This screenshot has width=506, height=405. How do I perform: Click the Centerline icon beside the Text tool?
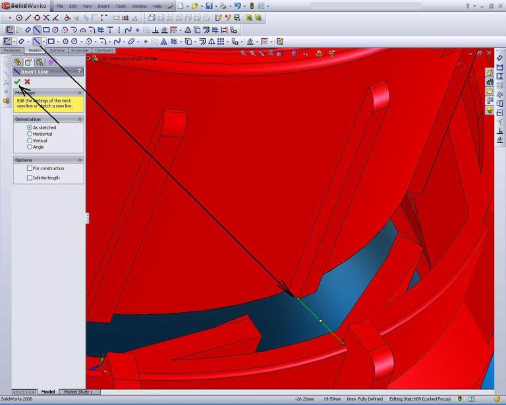(119, 30)
